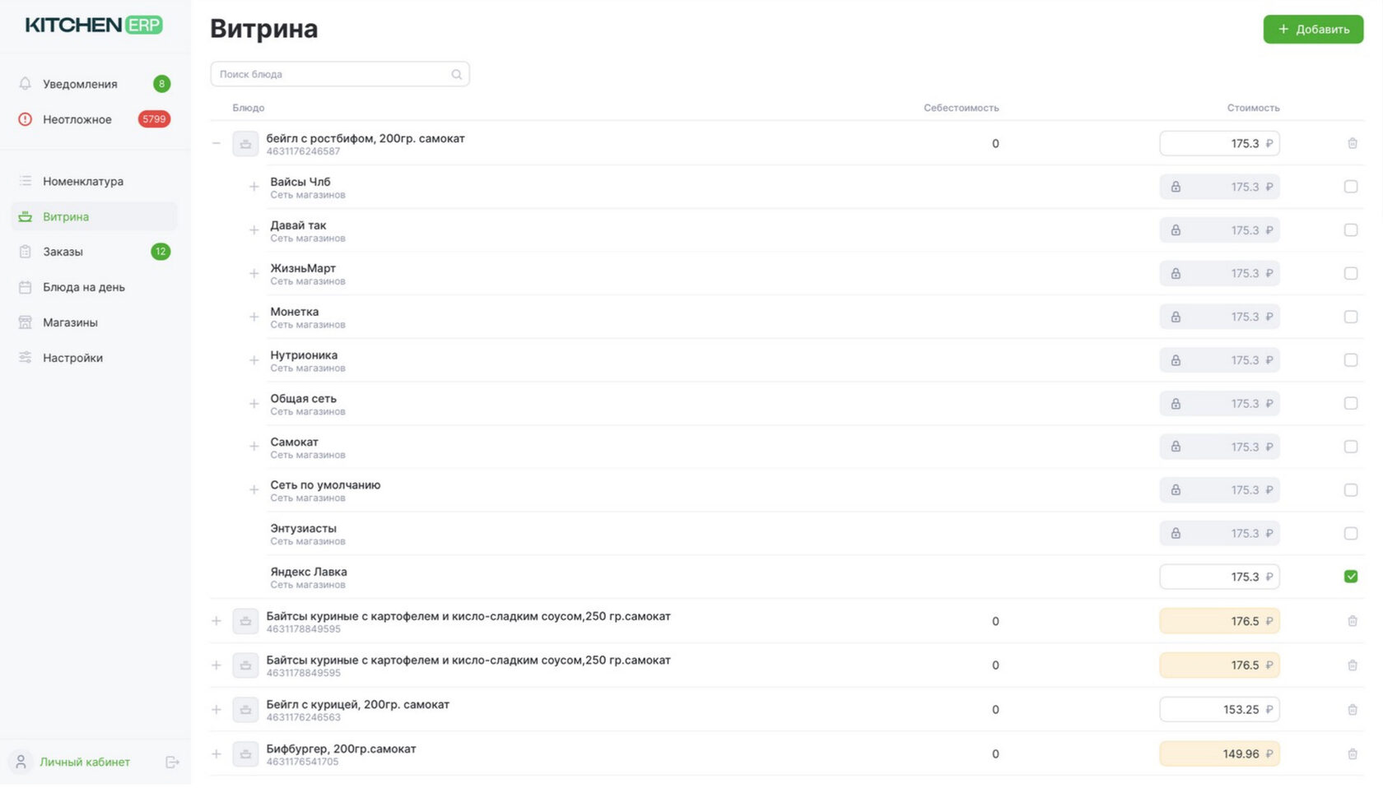Click the Себестоимость column header

(x=961, y=108)
